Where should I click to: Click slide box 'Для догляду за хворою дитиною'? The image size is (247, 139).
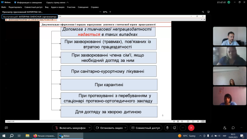[109, 112]
